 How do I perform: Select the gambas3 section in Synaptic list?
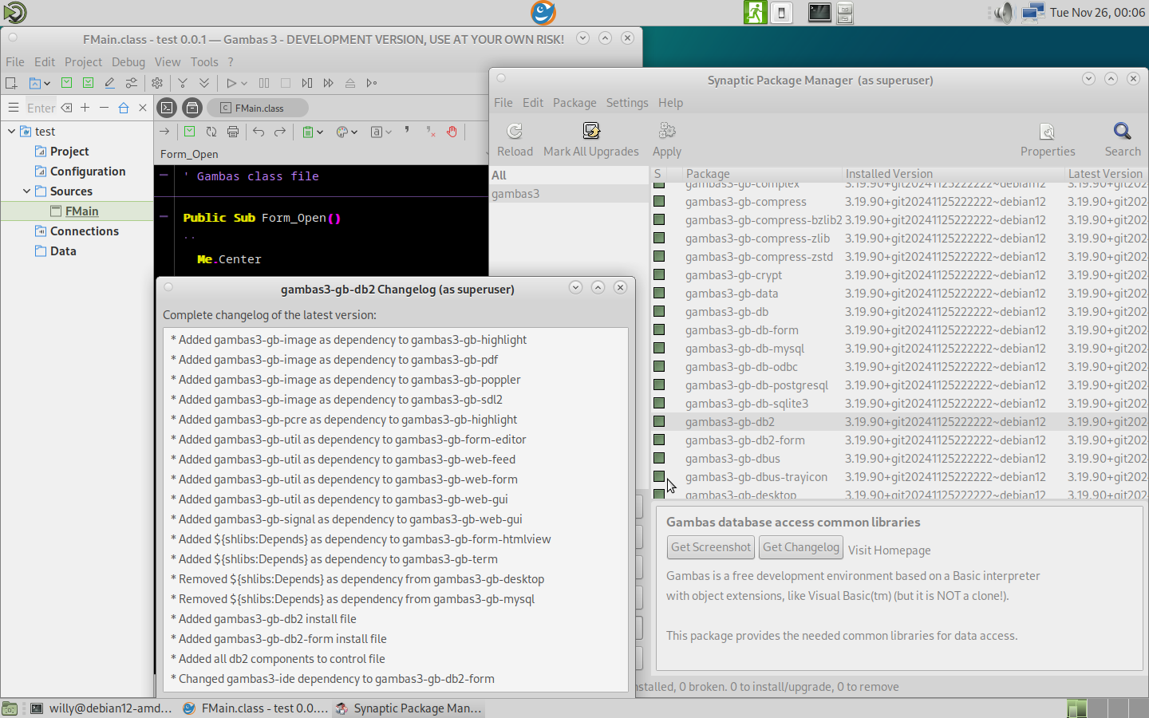(x=570, y=194)
